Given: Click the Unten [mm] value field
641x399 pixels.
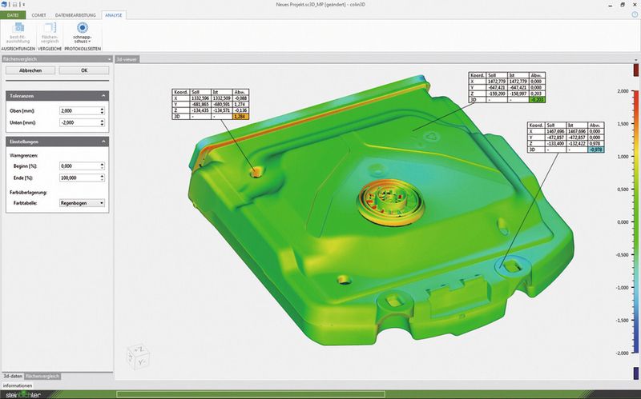Looking at the screenshot, I should (x=79, y=123).
